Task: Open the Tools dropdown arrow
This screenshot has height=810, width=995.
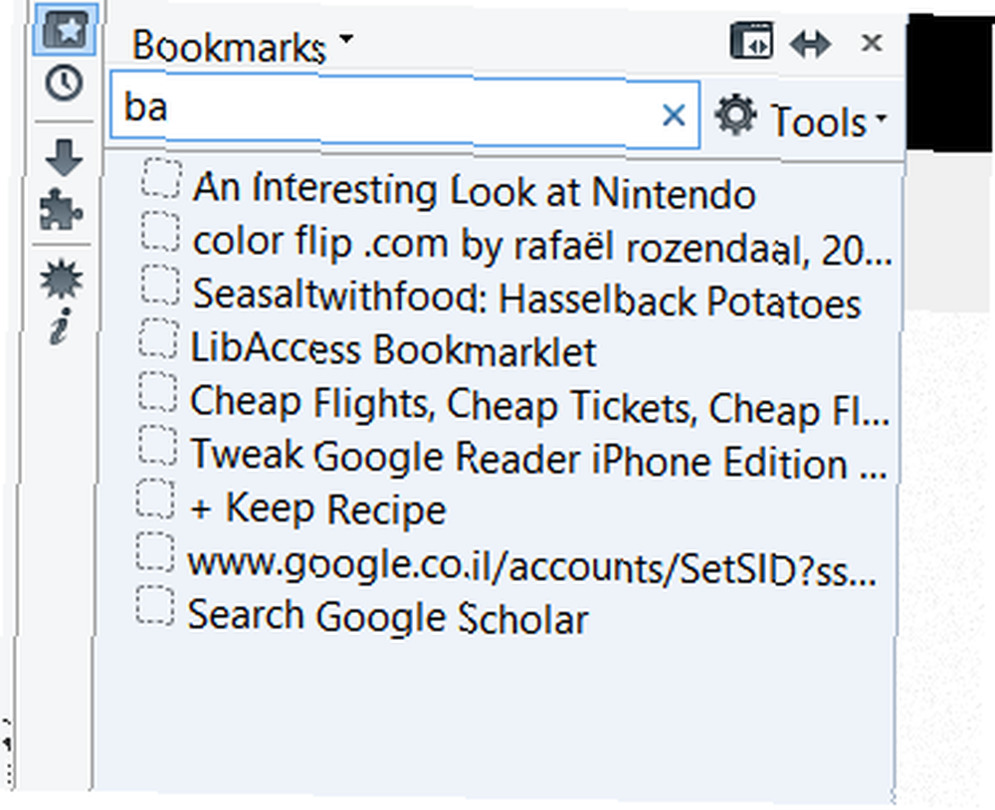Action: pyautogui.click(x=882, y=118)
